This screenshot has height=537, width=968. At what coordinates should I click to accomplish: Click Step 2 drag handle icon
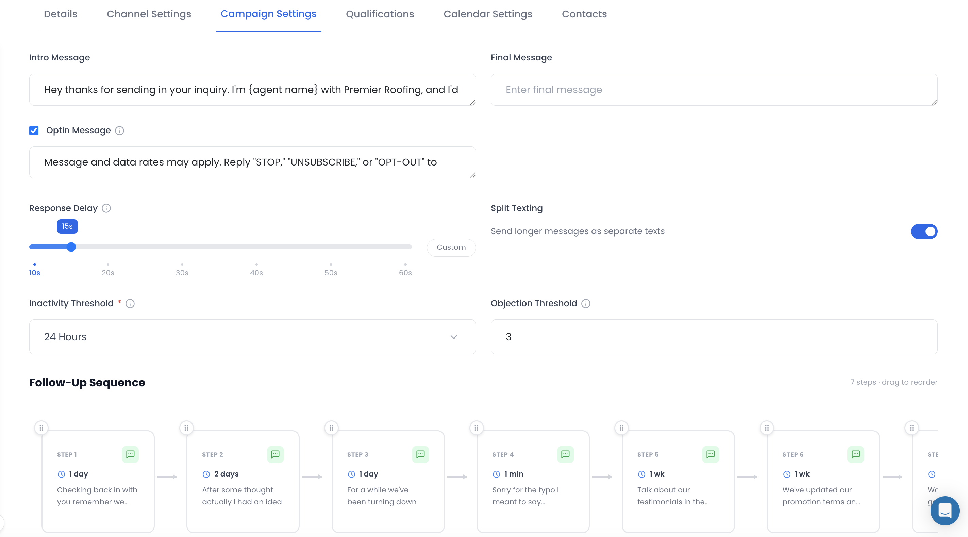pyautogui.click(x=186, y=428)
